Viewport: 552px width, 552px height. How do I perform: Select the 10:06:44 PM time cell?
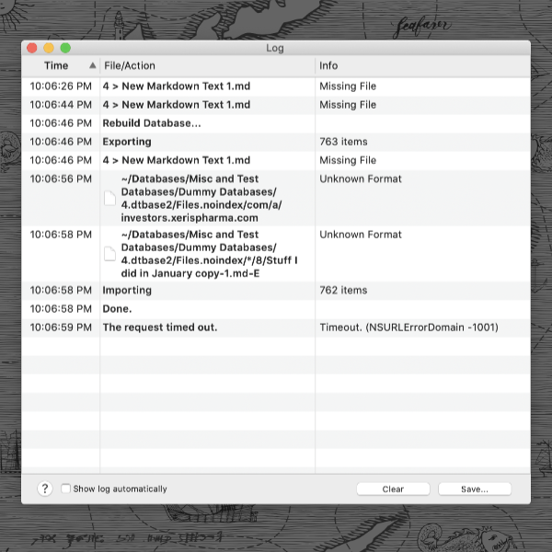click(x=61, y=105)
